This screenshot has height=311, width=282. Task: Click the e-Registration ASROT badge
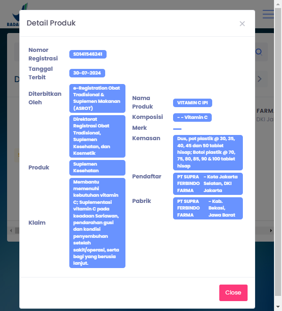[97, 98]
